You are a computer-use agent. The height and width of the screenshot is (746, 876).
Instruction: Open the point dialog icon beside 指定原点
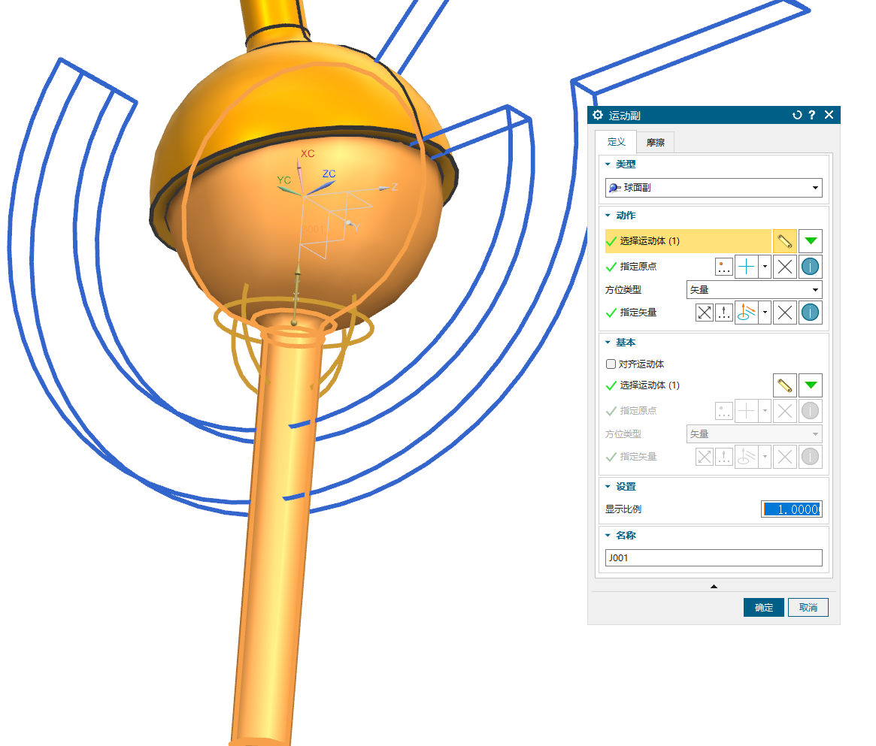coord(724,267)
